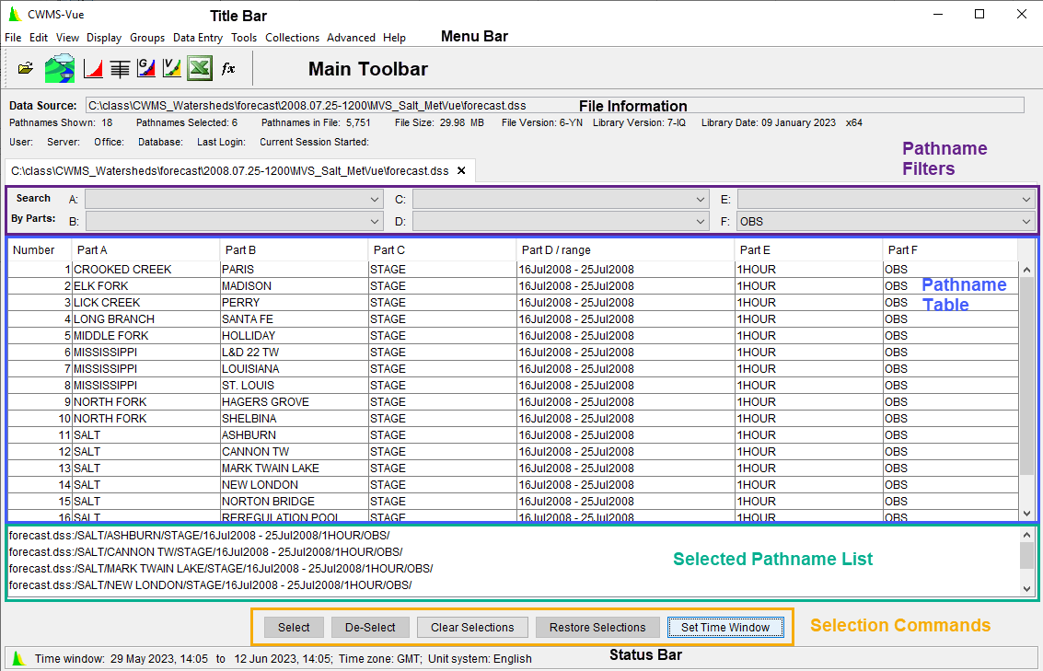Click the NORTON BRIDGE cell

(x=294, y=502)
